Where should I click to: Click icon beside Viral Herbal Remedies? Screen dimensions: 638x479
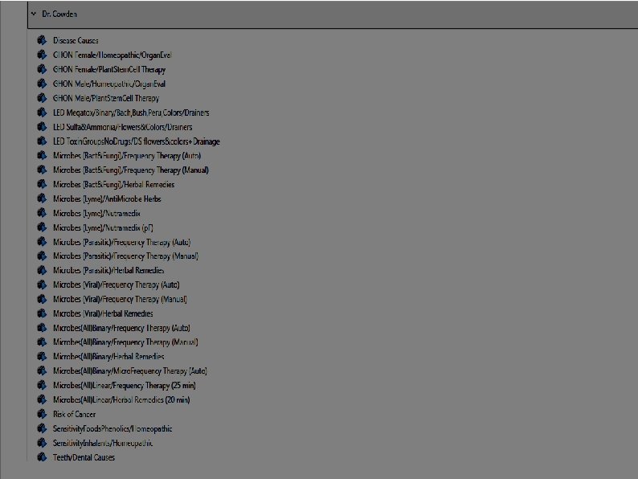tap(42, 313)
